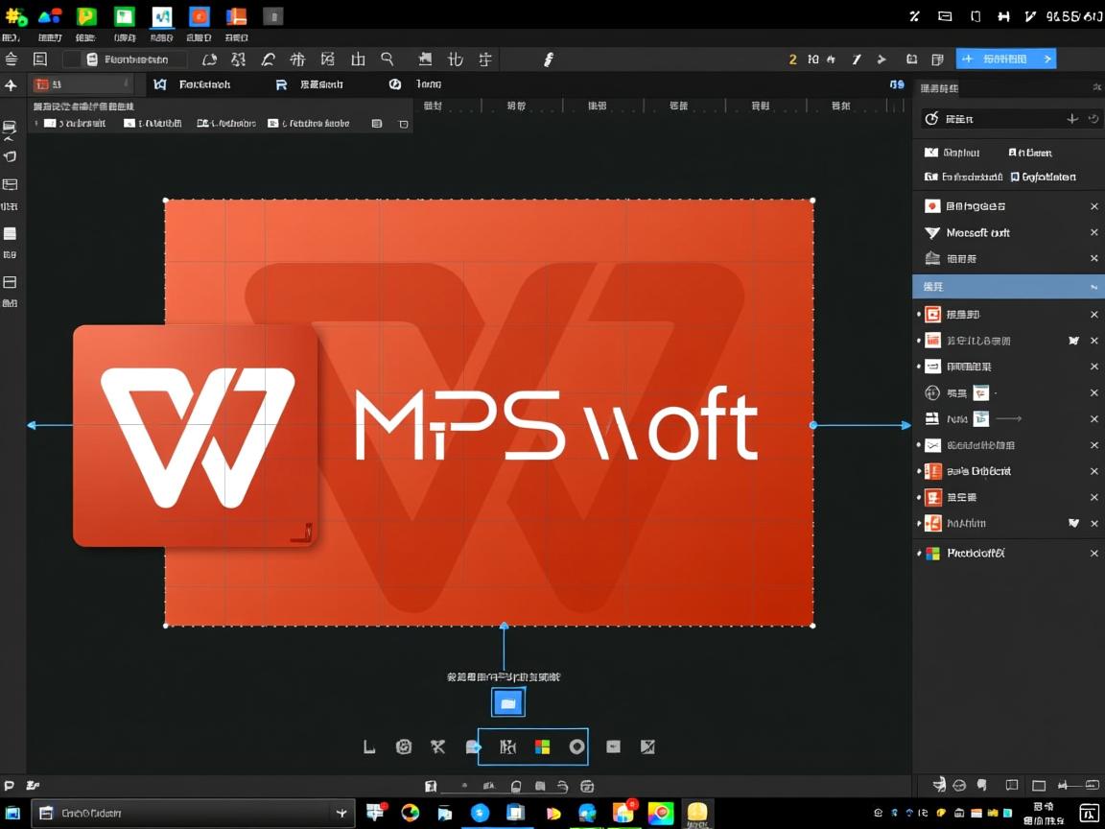Launch Chrome from the taskbar
This screenshot has width=1105, height=829.
[x=410, y=813]
